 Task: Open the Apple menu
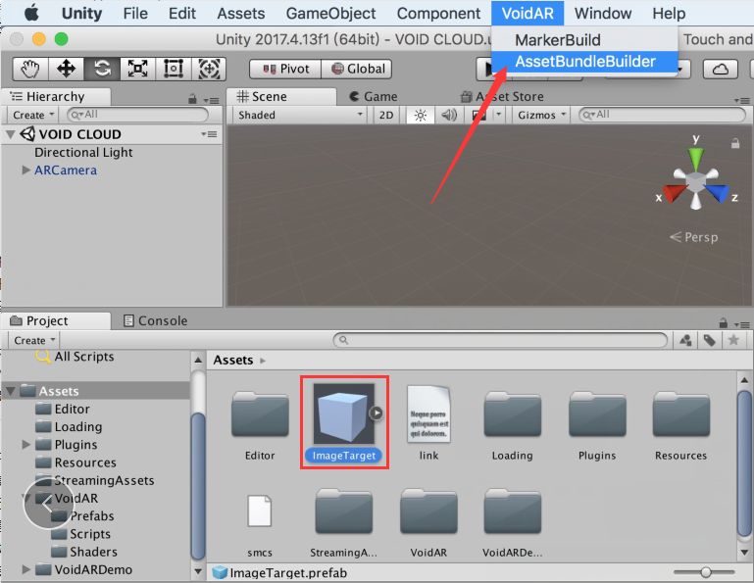(x=31, y=13)
